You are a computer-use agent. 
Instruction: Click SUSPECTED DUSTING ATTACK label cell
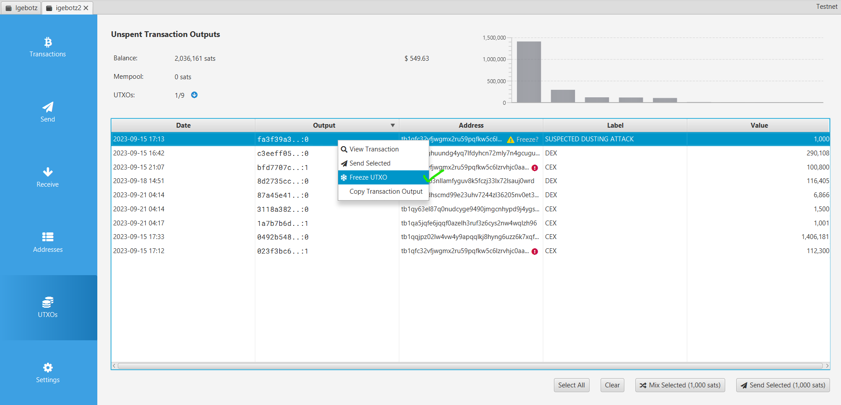(x=615, y=139)
